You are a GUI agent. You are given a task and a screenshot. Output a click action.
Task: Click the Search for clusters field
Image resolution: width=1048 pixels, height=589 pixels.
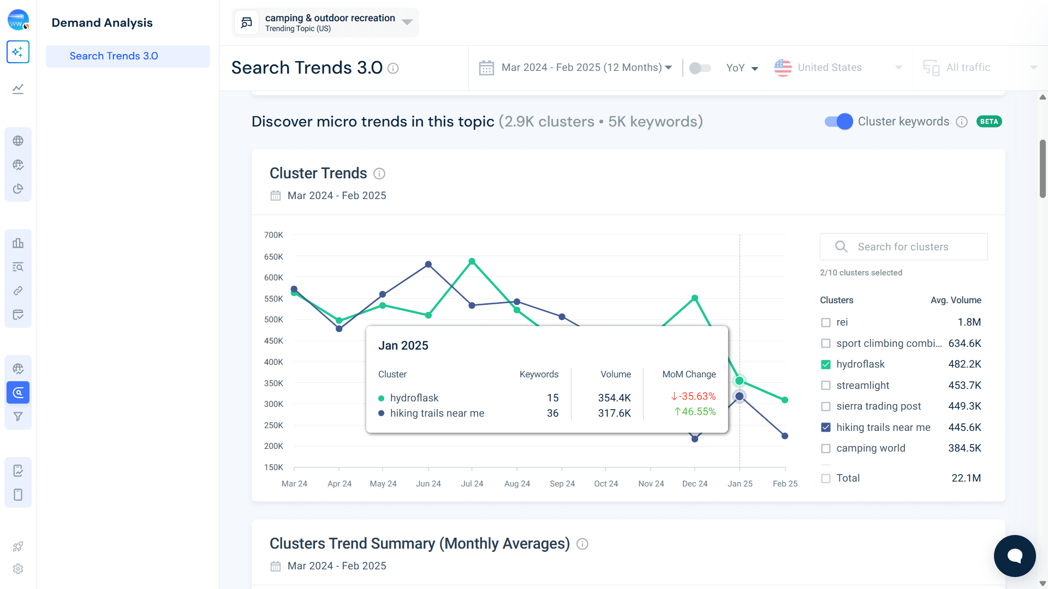point(904,247)
